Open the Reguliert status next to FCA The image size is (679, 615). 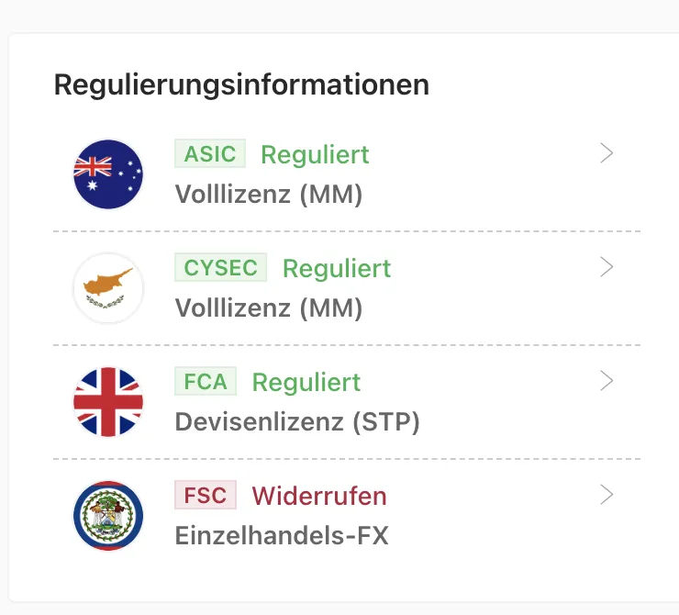tap(306, 383)
